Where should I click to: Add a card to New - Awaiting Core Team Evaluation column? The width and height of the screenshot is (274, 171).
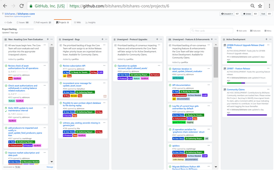point(48,39)
